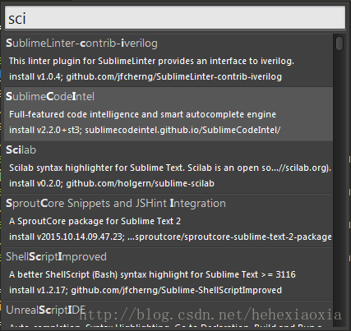Select SproutCore Snippets and JSHint Integration
This screenshot has width=351, height=331.
[x=169, y=221]
